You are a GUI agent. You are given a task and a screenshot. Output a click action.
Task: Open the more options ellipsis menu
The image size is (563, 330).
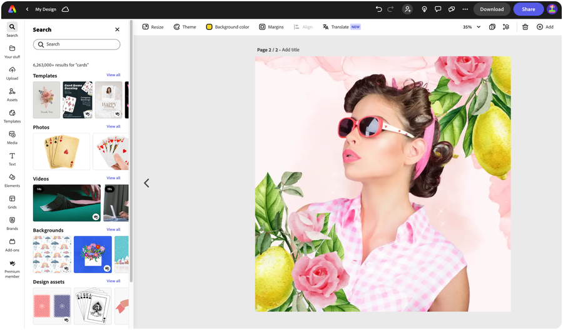click(x=465, y=9)
